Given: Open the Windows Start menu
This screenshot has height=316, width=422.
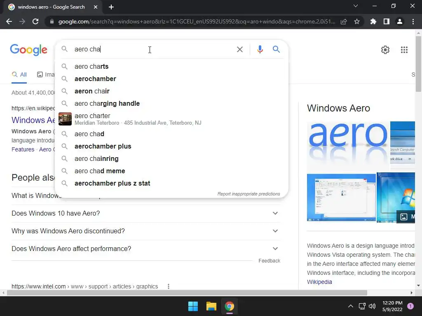Looking at the screenshot, I should tap(193, 306).
